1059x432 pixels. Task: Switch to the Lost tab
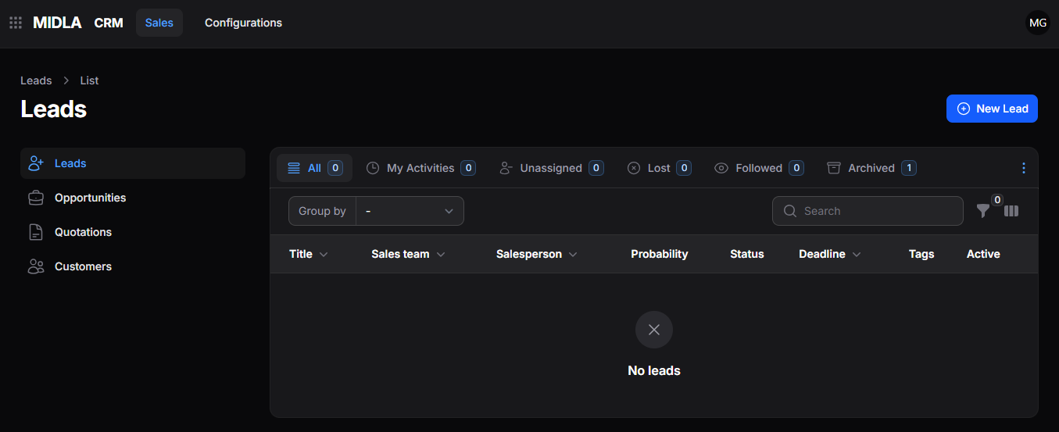click(x=659, y=168)
